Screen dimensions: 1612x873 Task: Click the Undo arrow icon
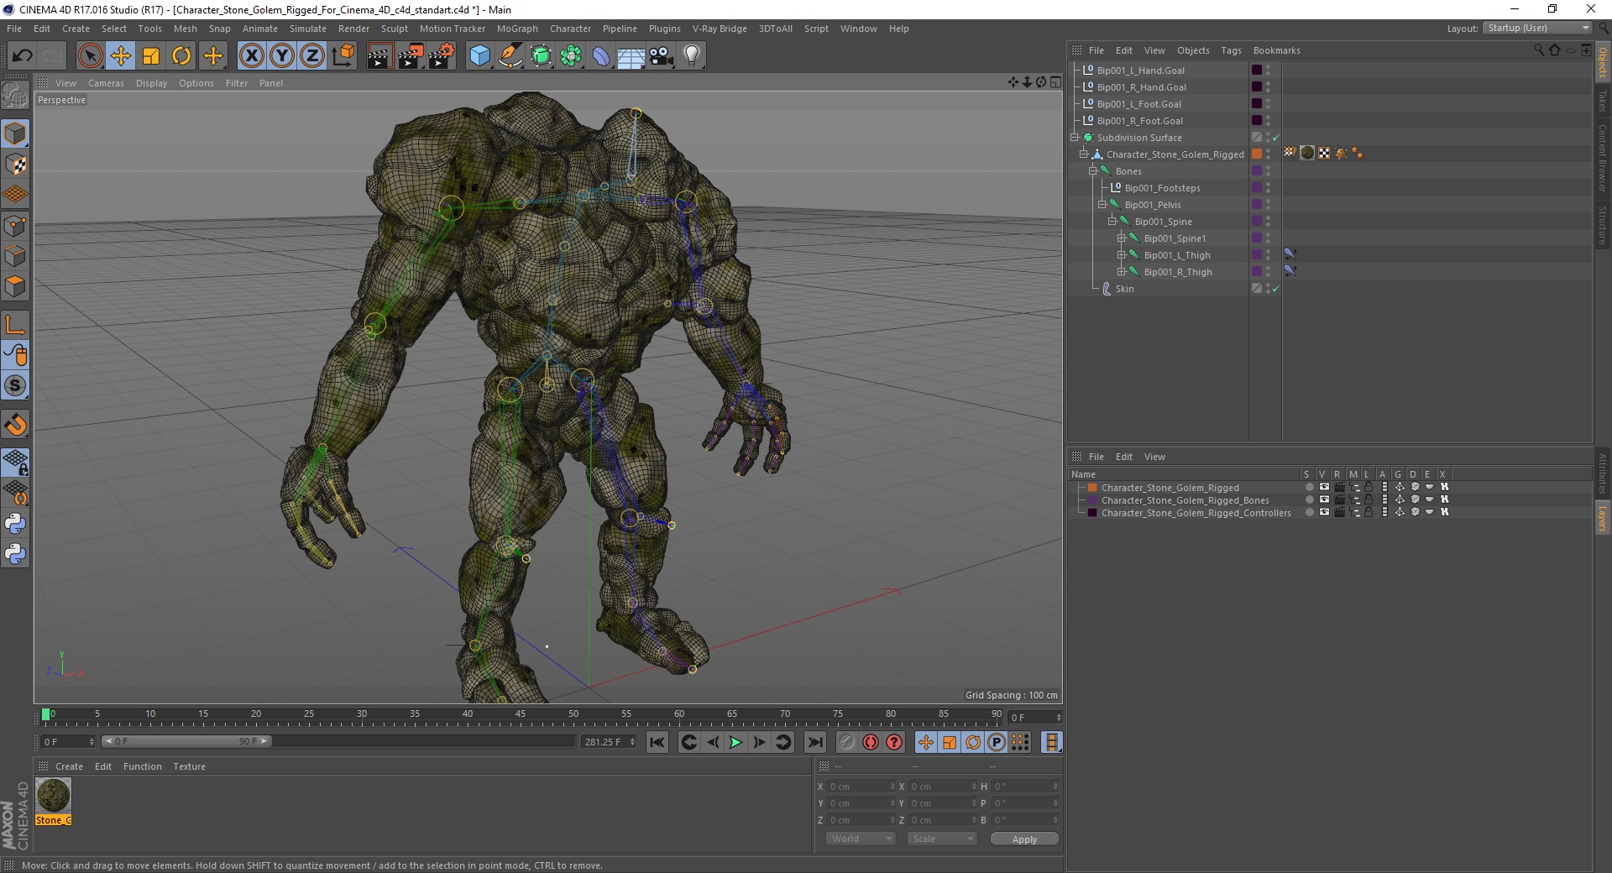[23, 56]
